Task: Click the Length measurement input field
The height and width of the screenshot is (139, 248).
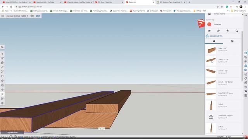Action: (x=234, y=137)
